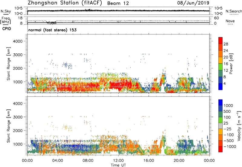Click the 'Beam 12' label

coord(118,3)
